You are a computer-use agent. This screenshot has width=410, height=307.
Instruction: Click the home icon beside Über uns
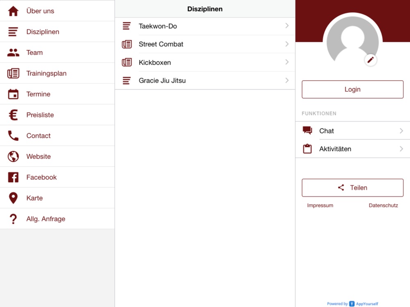coord(14,11)
